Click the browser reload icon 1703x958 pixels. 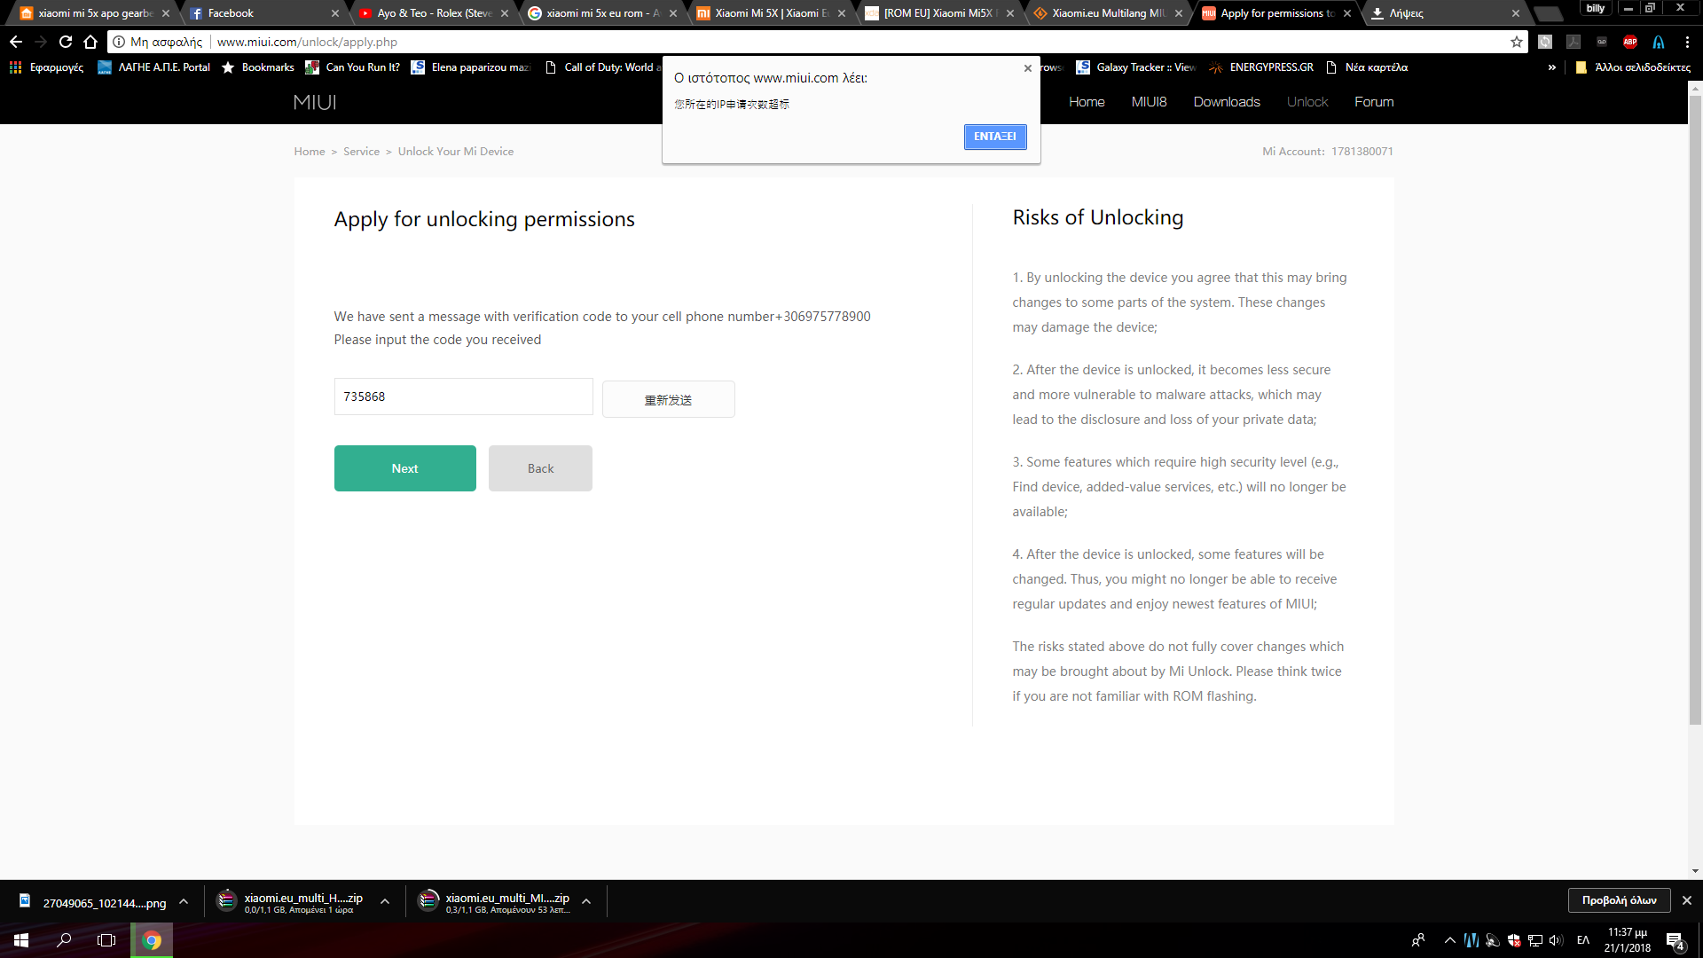click(66, 42)
